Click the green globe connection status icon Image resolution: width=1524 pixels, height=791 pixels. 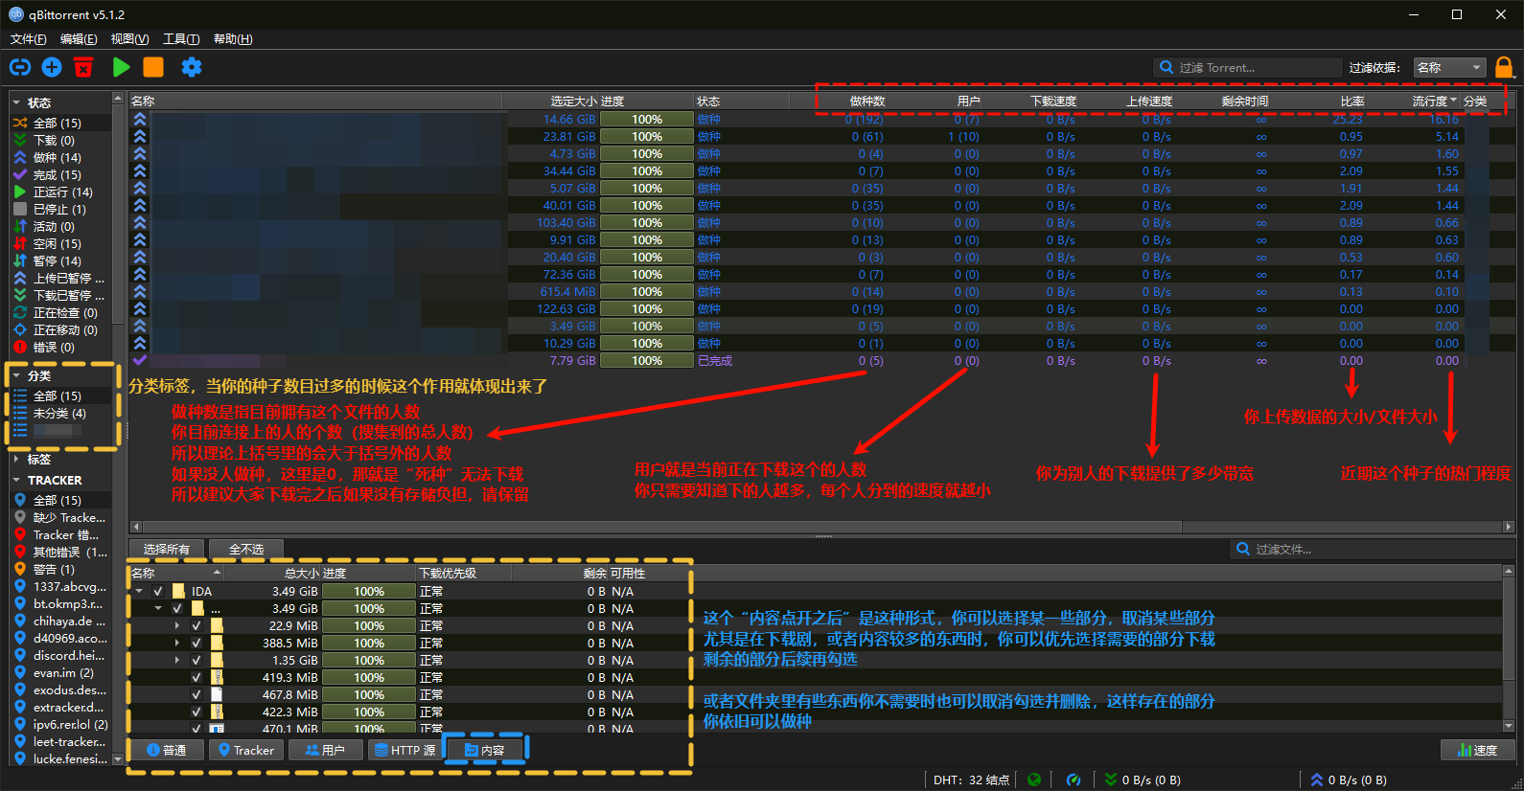tap(1033, 780)
